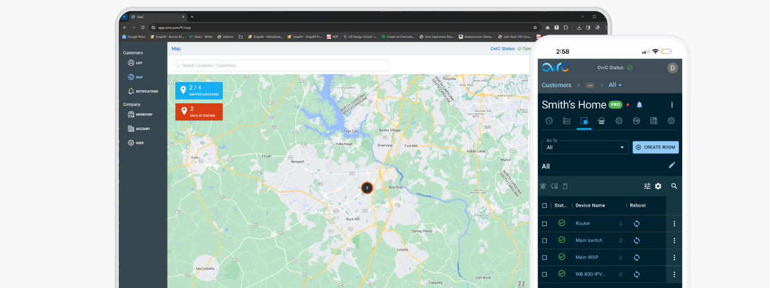Open the three-dot menu for Smith's Home
Image resolution: width=770 pixels, height=288 pixels.
pos(672,105)
